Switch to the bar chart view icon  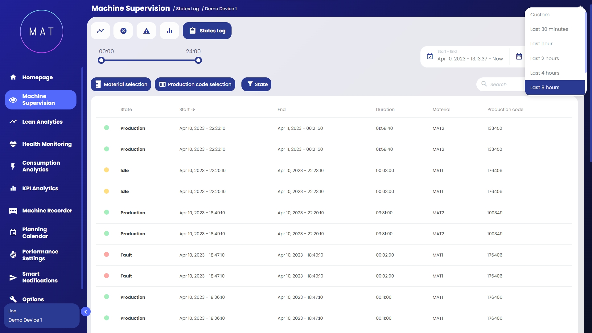coord(169,31)
